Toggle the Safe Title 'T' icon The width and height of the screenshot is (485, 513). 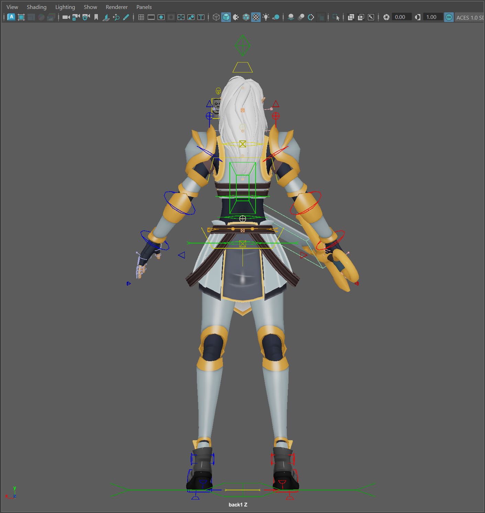201,17
